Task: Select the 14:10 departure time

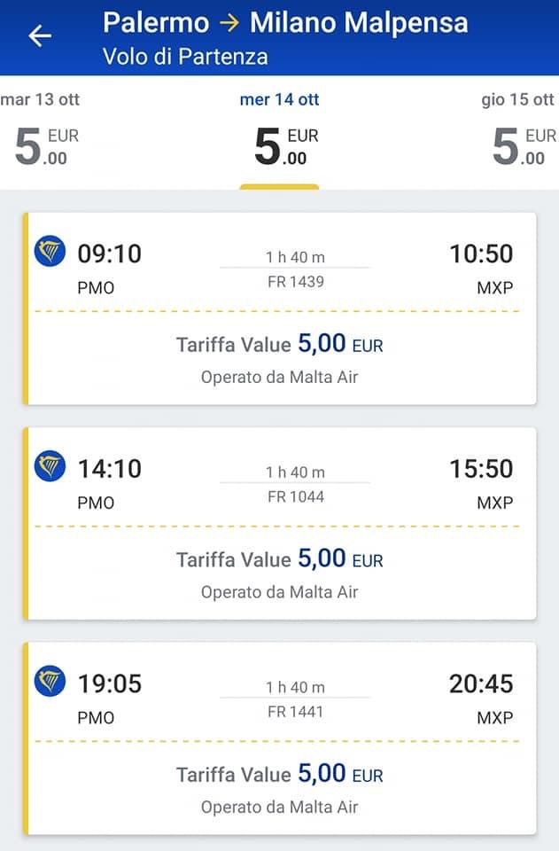Action: (109, 468)
